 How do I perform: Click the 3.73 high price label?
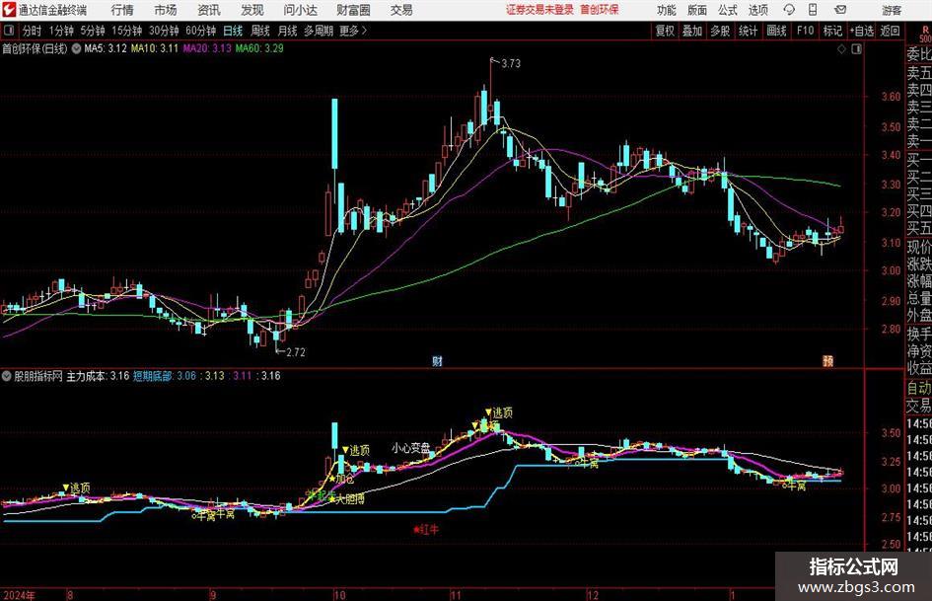point(511,64)
